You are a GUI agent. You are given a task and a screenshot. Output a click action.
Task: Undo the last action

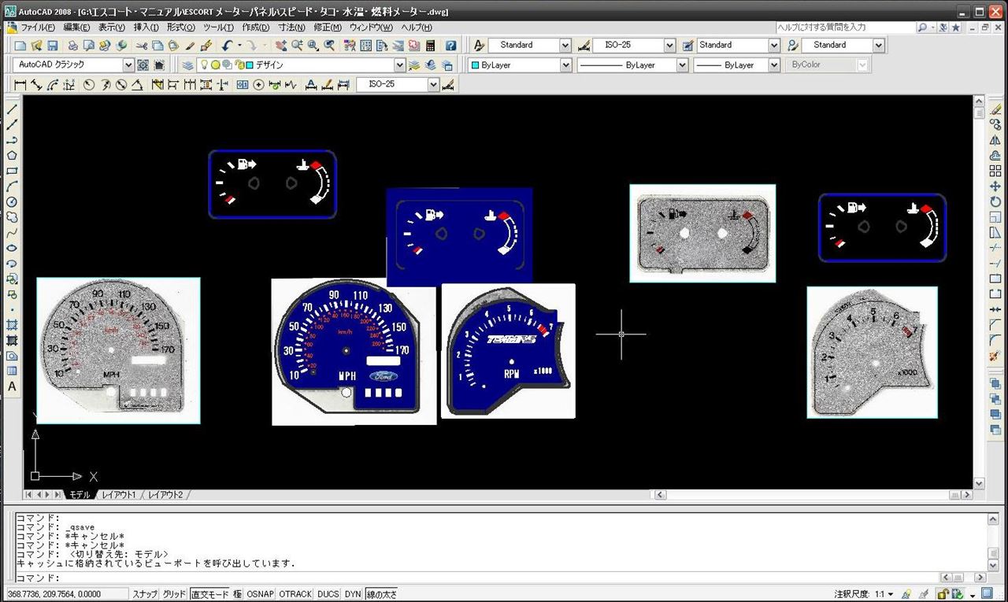pyautogui.click(x=228, y=46)
